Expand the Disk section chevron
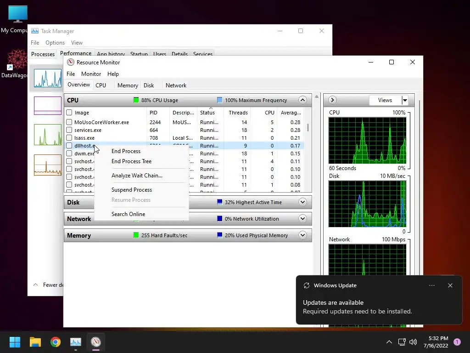The height and width of the screenshot is (353, 470). coord(302,202)
